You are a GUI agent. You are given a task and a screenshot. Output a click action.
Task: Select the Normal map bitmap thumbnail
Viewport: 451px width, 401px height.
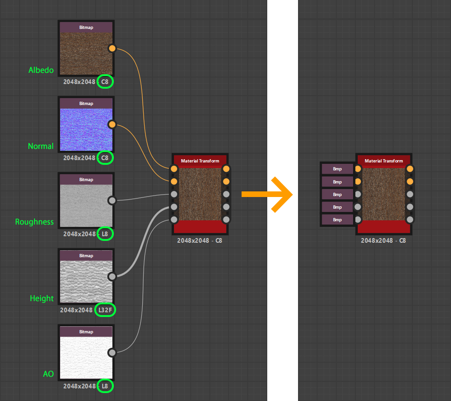tap(86, 129)
